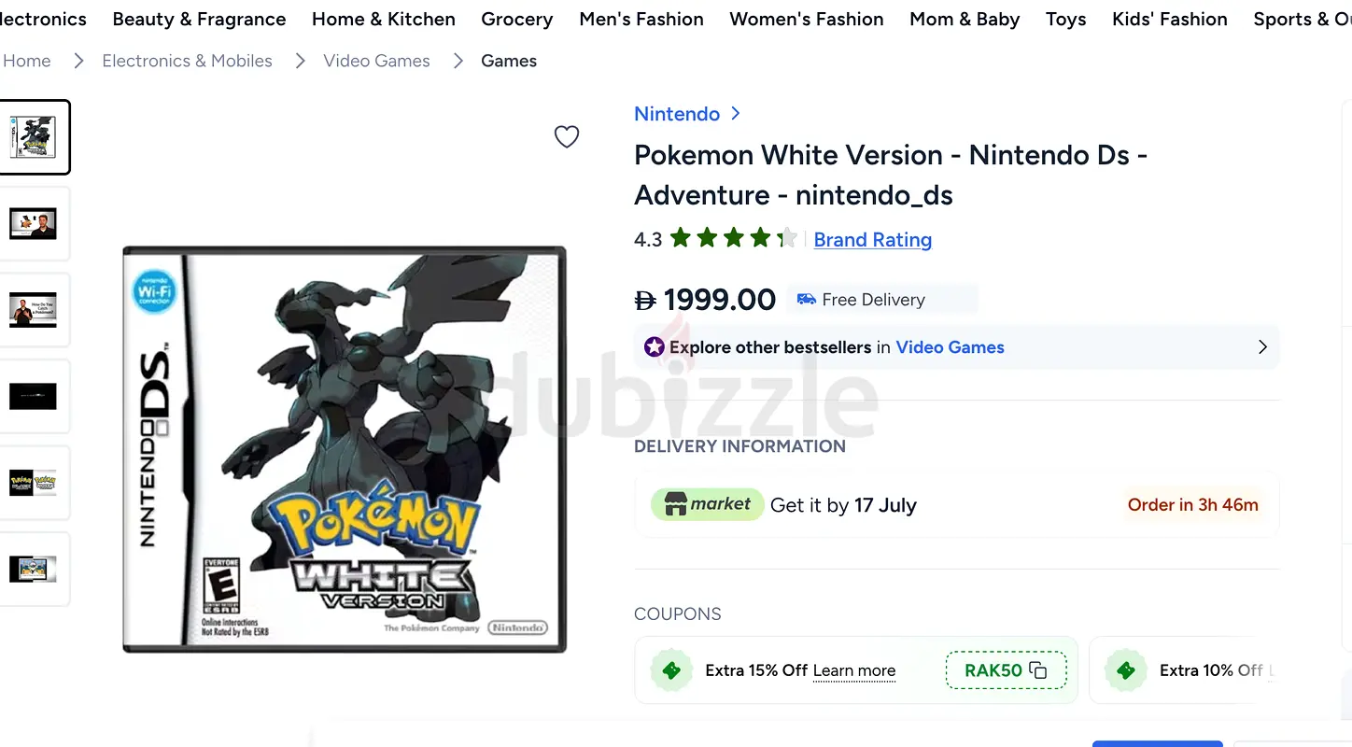Click the purple bestseller star badge
This screenshot has height=747, width=1352.
(655, 347)
